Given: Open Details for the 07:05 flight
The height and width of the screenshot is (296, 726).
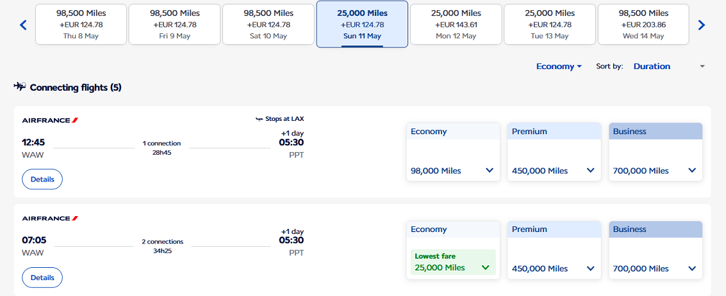Looking at the screenshot, I should (42, 277).
